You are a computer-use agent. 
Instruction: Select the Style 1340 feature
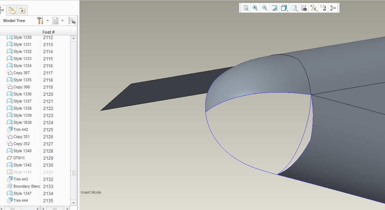[22, 151]
